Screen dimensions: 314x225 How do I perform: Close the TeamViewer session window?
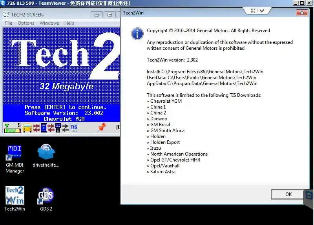tap(309, 3)
